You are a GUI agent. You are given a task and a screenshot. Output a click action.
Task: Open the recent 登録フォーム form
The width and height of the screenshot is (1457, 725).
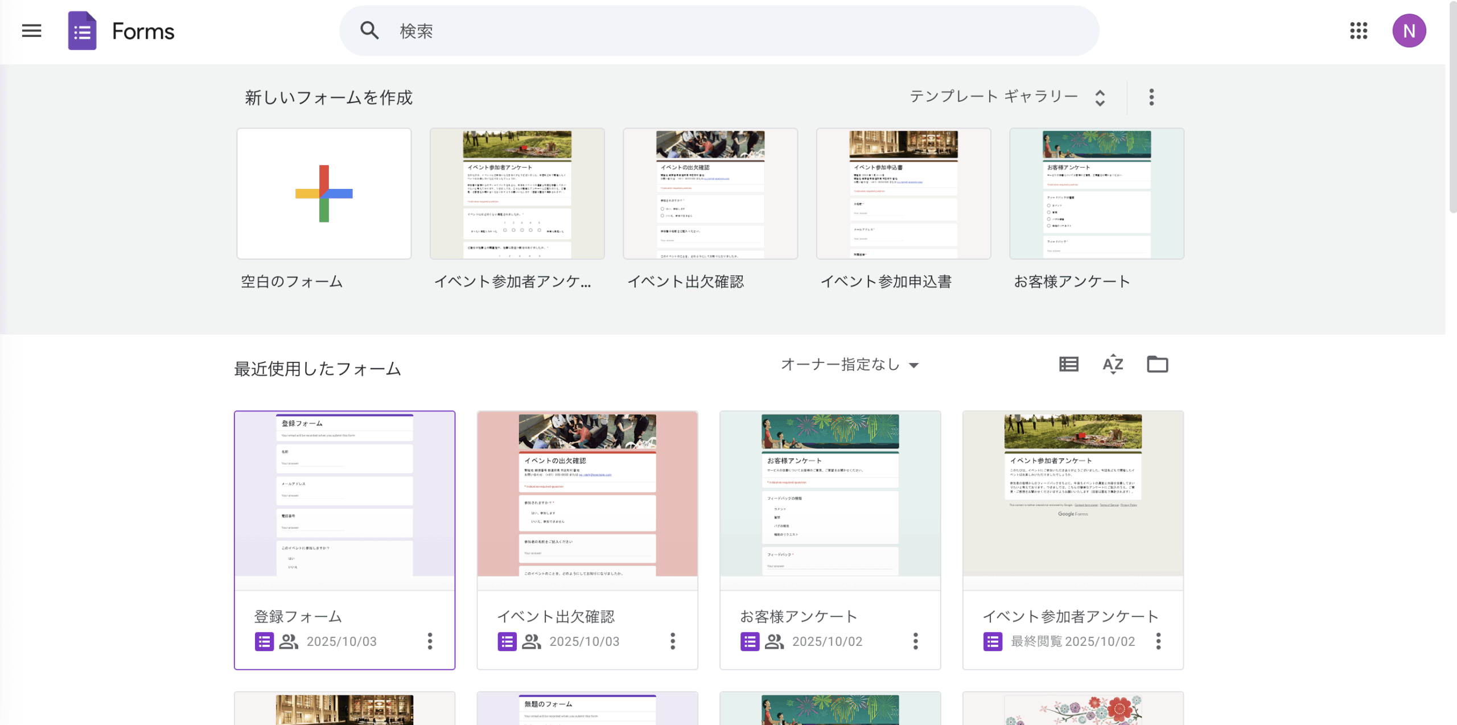[344, 501]
